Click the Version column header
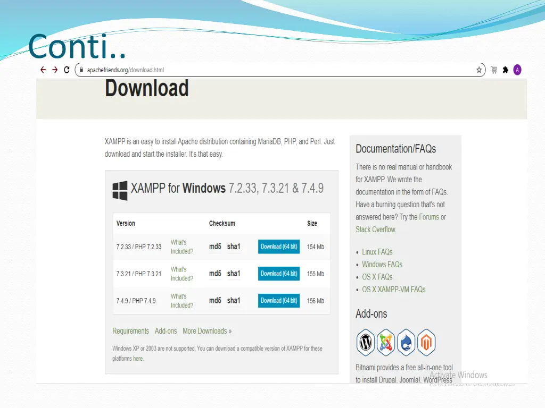Viewport: 545px width, 408px height. click(x=126, y=224)
